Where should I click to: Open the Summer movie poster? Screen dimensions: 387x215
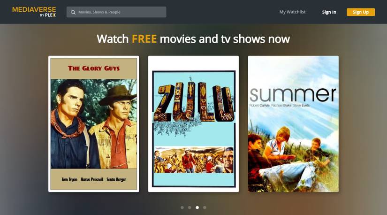(293, 124)
